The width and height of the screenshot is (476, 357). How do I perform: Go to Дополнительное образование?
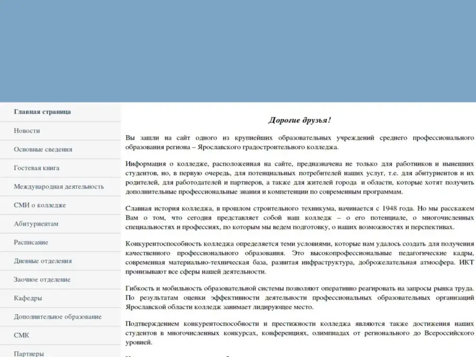pos(58,317)
